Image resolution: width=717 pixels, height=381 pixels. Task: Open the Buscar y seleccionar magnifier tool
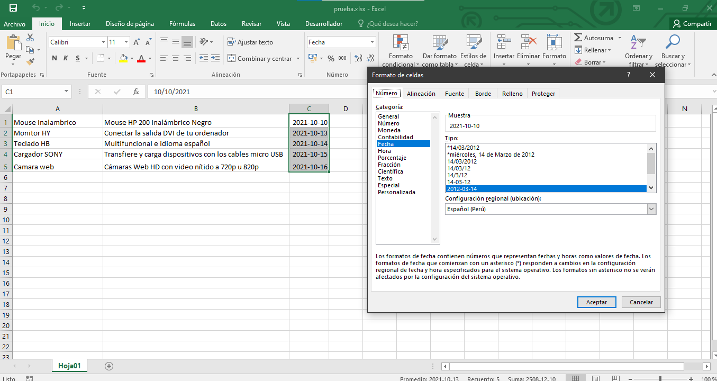pos(673,42)
